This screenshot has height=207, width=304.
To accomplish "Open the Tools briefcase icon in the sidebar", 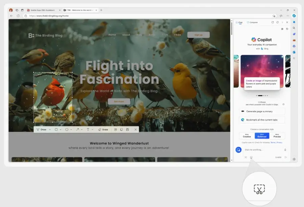I will tap(294, 40).
